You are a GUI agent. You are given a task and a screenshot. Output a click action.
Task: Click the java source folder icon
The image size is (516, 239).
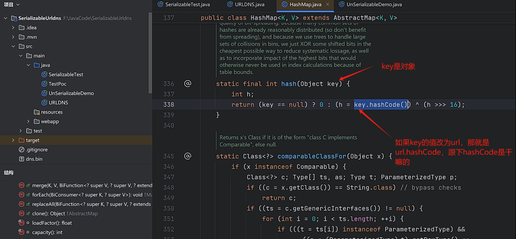[37, 65]
